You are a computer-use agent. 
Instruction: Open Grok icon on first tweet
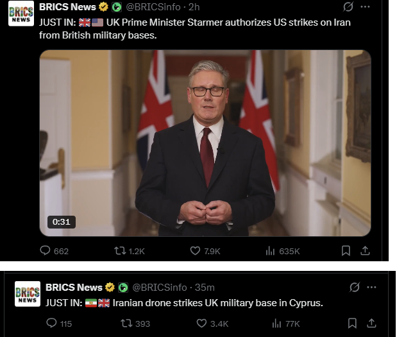tap(348, 7)
